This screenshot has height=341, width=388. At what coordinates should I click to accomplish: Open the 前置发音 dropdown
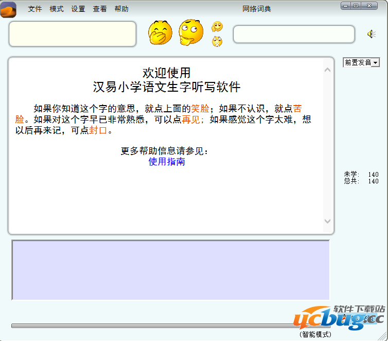(x=361, y=62)
